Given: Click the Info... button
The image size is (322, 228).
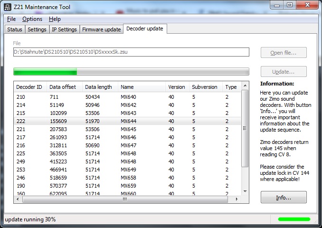Looking at the screenshot, I should click(x=284, y=197).
